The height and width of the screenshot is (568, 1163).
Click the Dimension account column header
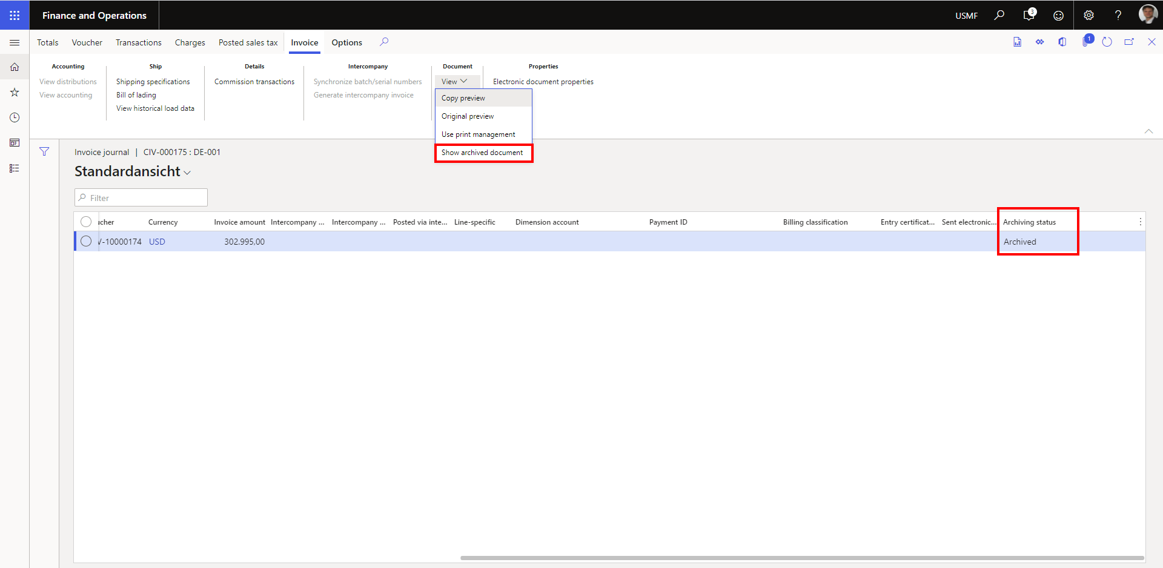pyautogui.click(x=547, y=222)
